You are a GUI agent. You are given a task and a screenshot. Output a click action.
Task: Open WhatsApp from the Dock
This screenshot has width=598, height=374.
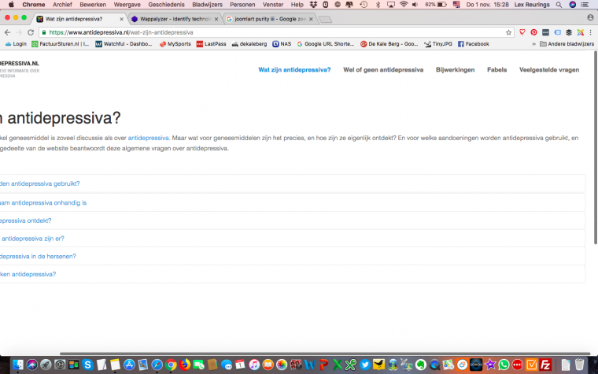(x=504, y=365)
